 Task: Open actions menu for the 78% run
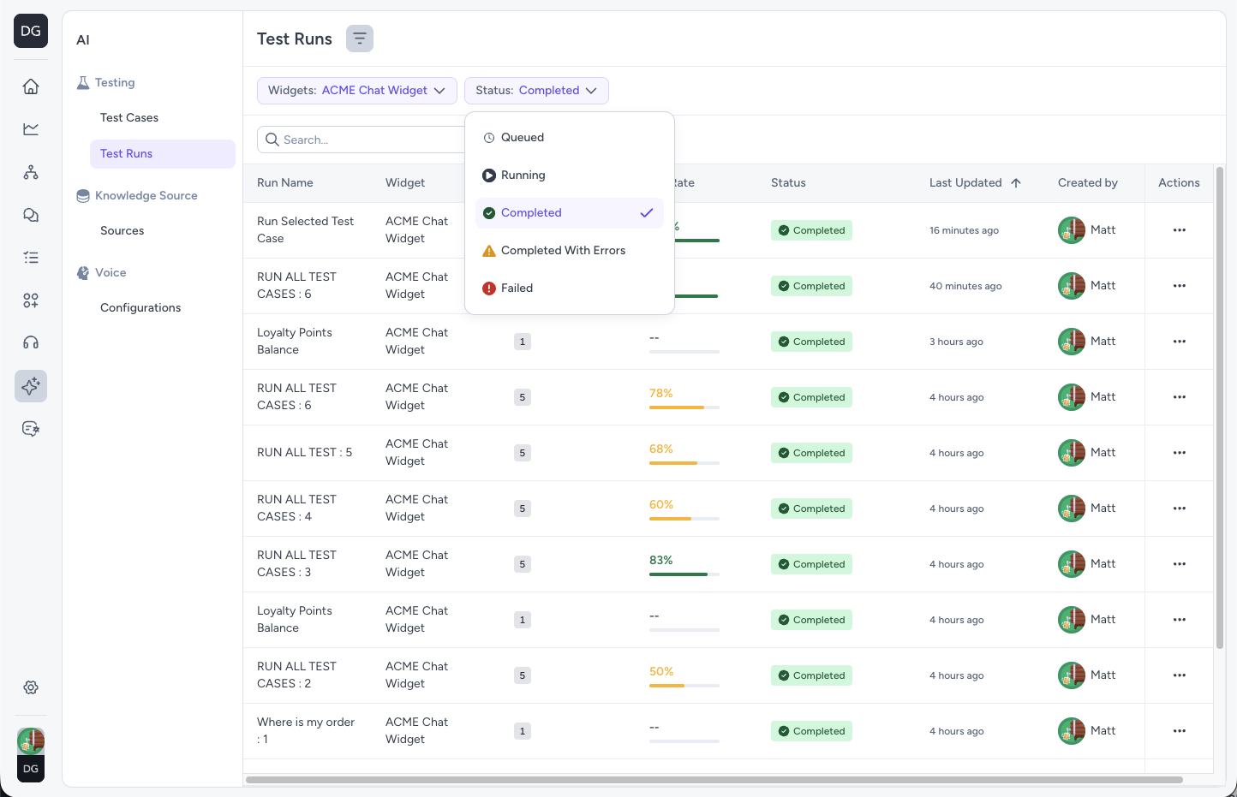[1180, 397]
